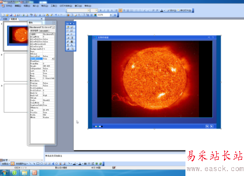244x176 pixels.
Task: Open PowerPoint Help question icon
Action: [x=115, y=15]
